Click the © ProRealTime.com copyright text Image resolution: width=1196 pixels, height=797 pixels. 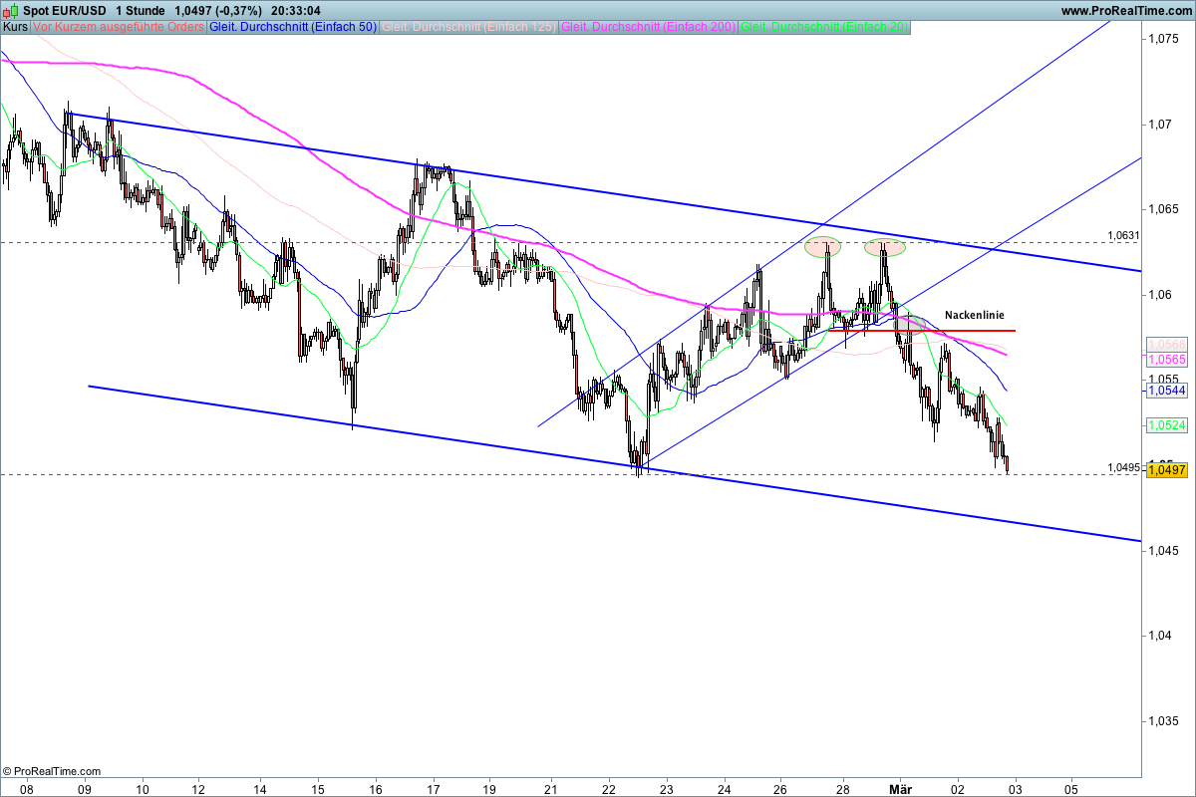tap(52, 771)
